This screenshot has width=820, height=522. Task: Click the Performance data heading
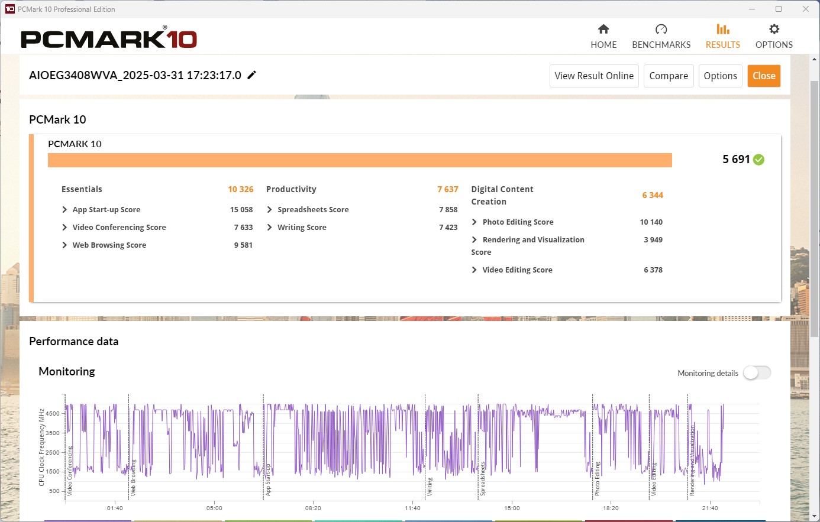click(x=74, y=341)
